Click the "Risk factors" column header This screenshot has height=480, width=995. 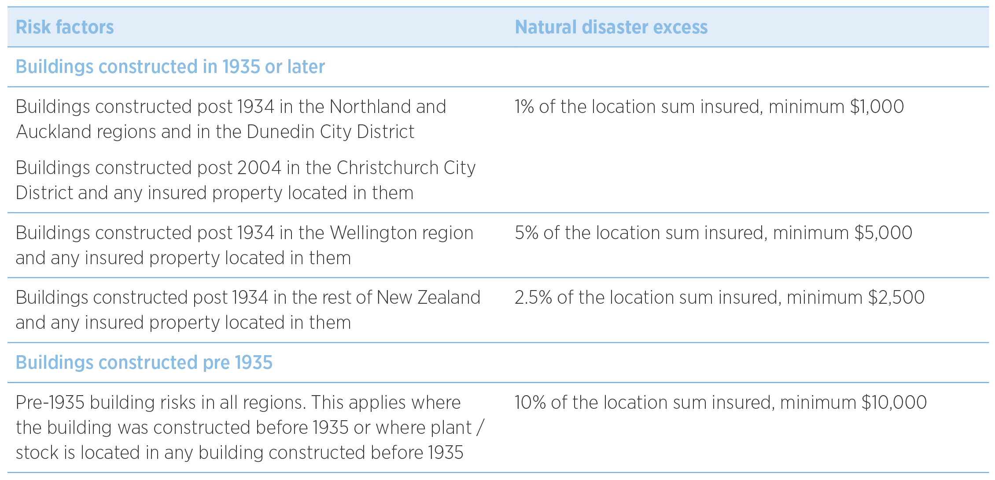point(65,27)
